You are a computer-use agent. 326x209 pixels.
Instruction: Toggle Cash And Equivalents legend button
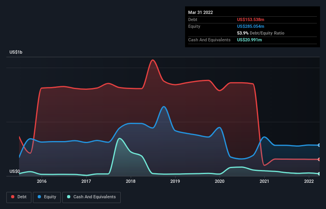(91, 197)
